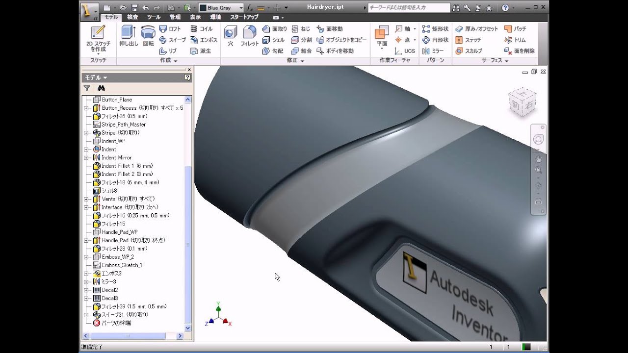The image size is (628, 353).
Task: Select the 穴 hole tool
Action: [230, 36]
